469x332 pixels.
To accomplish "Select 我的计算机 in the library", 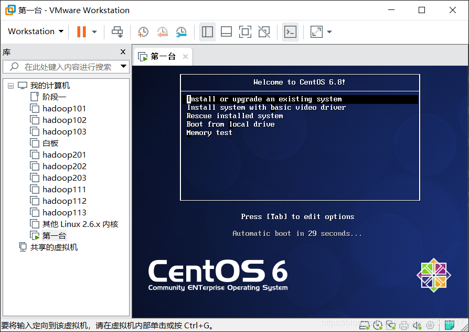I will click(50, 86).
